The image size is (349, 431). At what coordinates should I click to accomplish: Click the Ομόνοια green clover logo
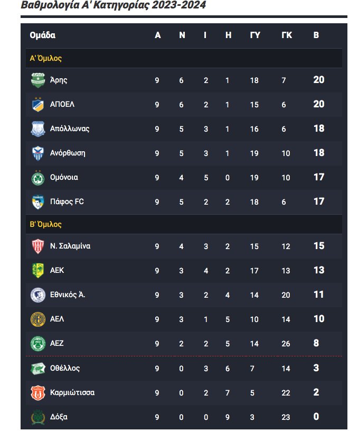[x=38, y=178]
